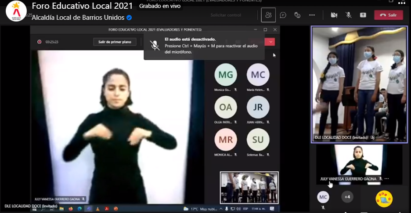Open more options for July Vanessa tile
This screenshot has height=213, width=411.
pyautogui.click(x=387, y=179)
